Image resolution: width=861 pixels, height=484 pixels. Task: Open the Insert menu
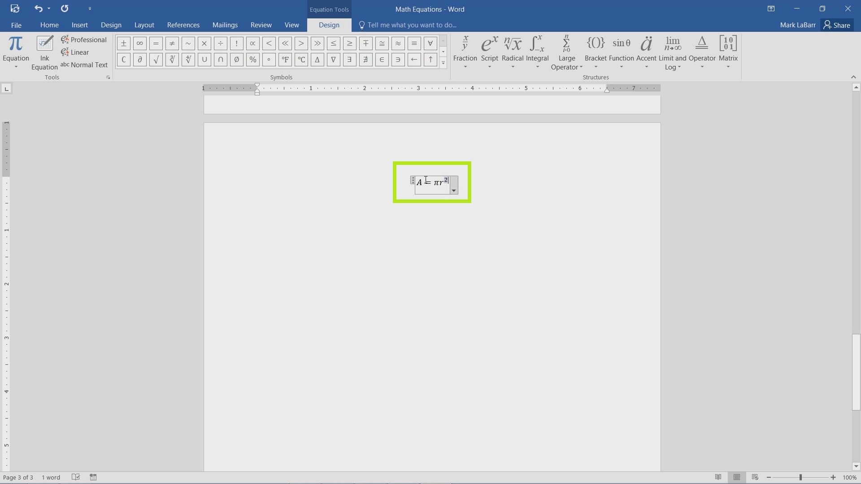click(80, 25)
